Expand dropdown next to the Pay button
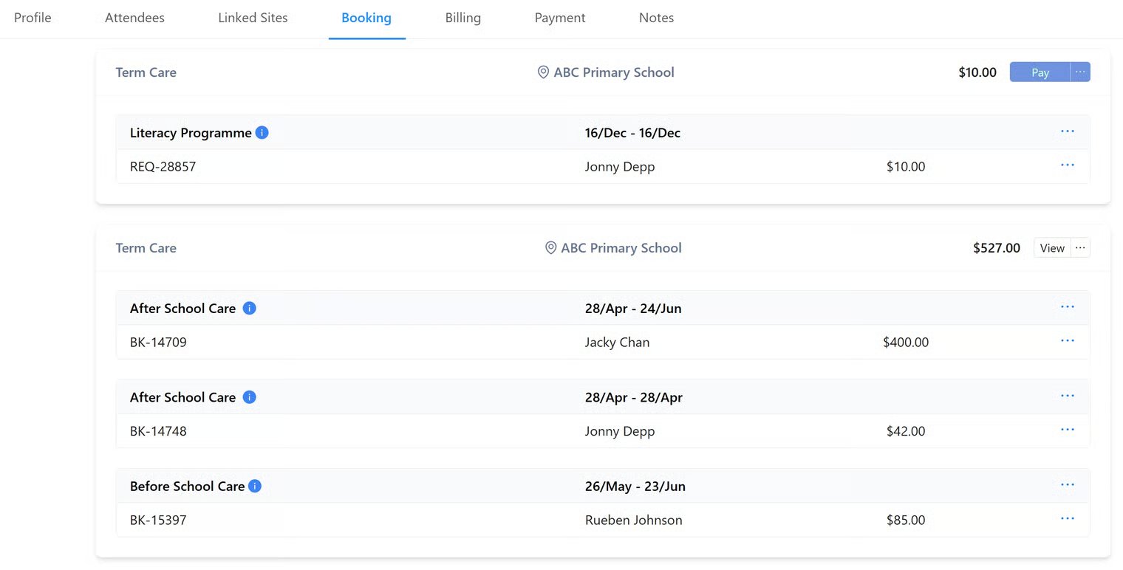The width and height of the screenshot is (1123, 570). tap(1080, 72)
